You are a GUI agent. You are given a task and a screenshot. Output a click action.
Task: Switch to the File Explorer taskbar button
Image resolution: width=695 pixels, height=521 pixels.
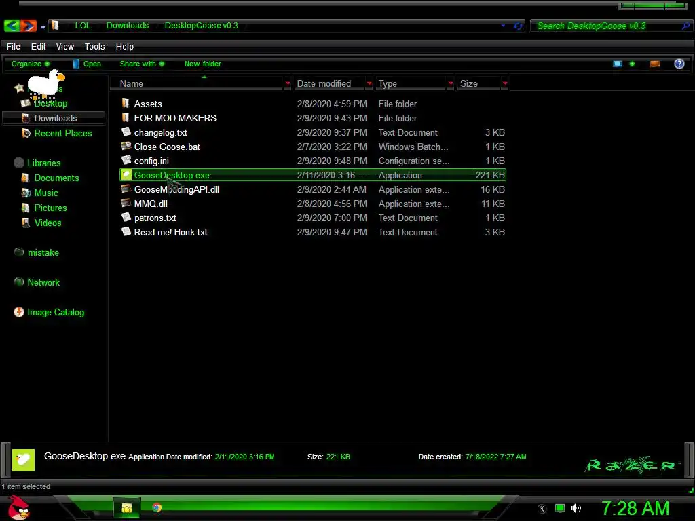coord(127,507)
